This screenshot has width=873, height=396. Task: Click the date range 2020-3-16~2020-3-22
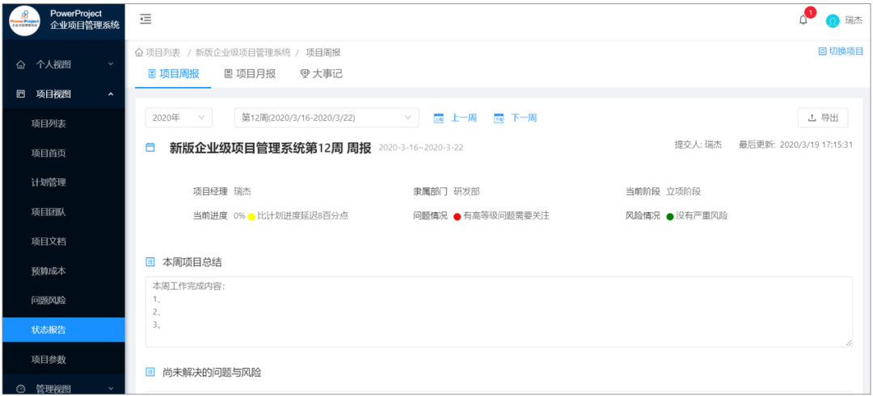coord(421,148)
